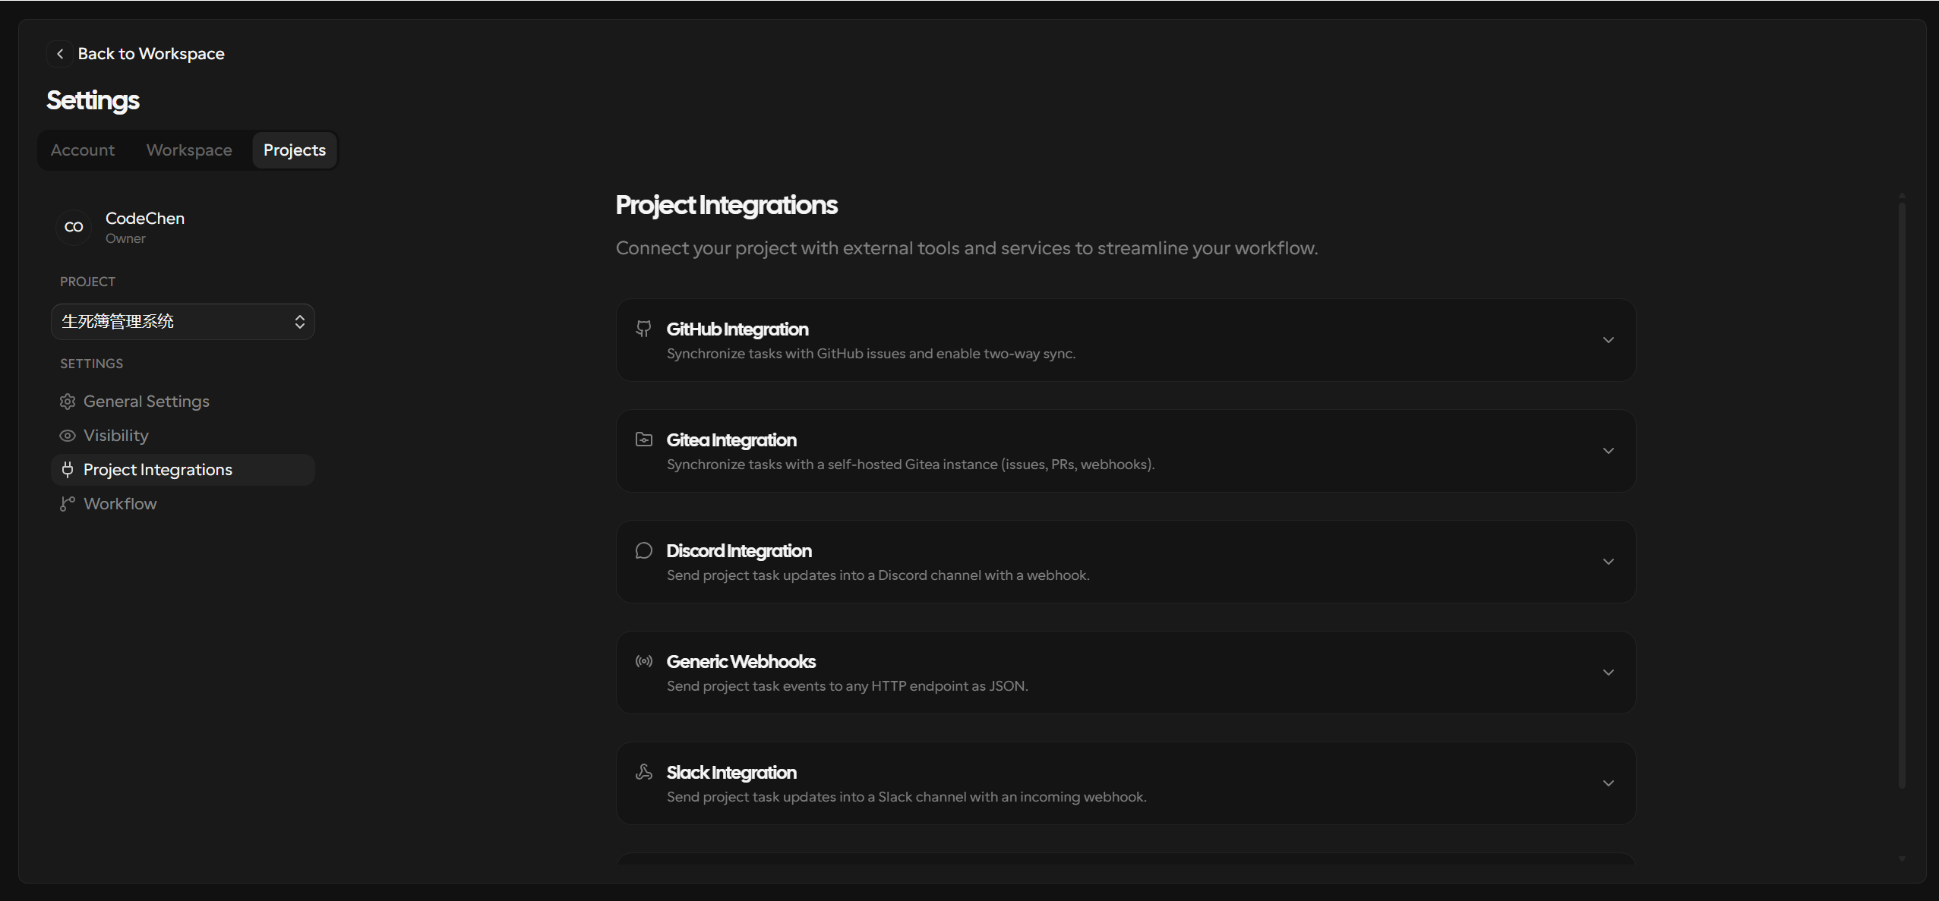Click the GitHub Integration icon

643,329
